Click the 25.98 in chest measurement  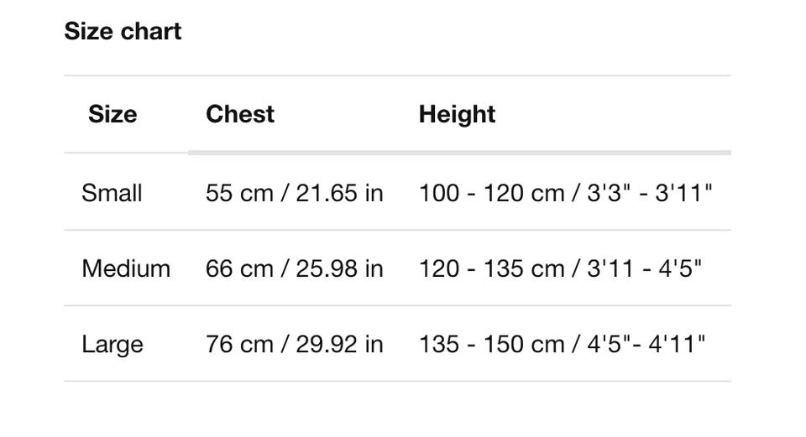339,268
